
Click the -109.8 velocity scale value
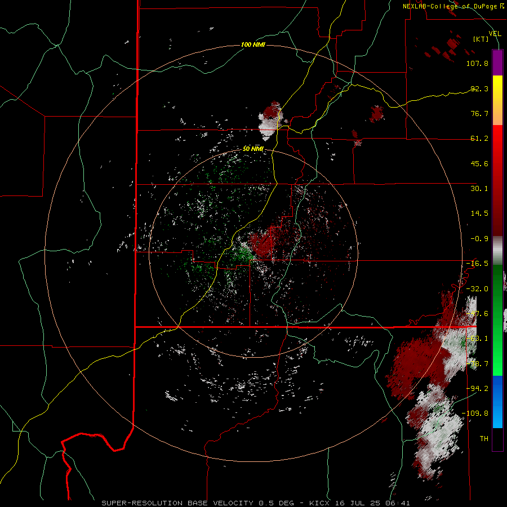click(475, 413)
